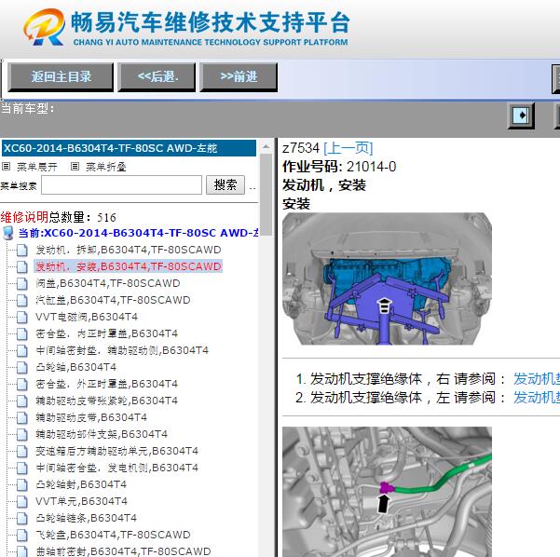Click document icon beside VVT电磁阀
The width and height of the screenshot is (560, 557).
22,318
